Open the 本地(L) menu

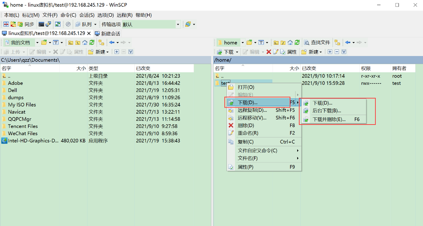tap(12, 15)
